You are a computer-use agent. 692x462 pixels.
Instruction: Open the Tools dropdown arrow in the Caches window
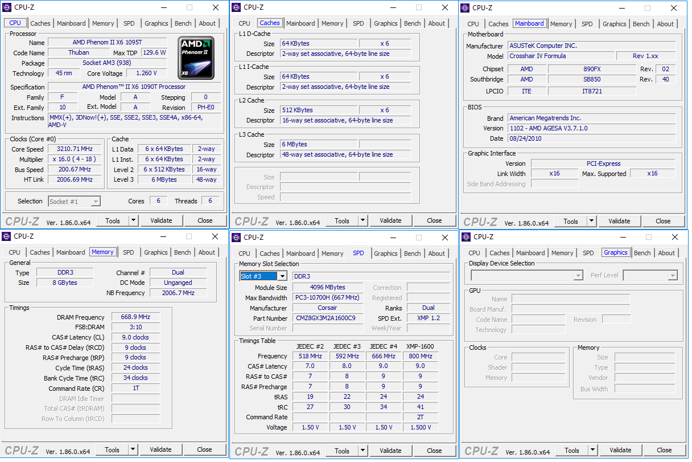coord(363,220)
